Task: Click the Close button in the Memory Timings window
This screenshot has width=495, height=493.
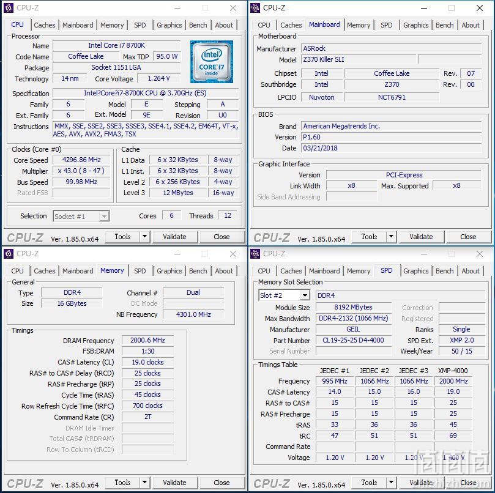Action: click(x=221, y=483)
